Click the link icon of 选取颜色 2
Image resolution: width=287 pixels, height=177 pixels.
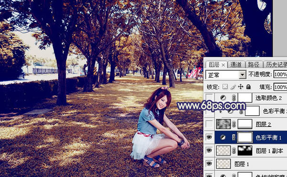pos(234,98)
